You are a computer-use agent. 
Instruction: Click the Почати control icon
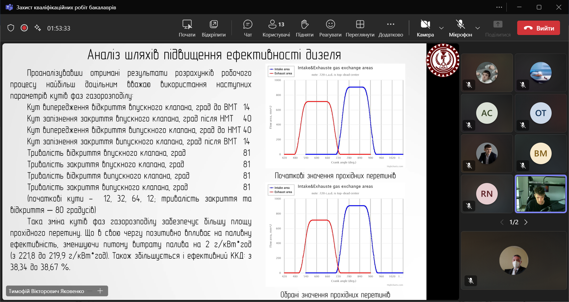187,25
